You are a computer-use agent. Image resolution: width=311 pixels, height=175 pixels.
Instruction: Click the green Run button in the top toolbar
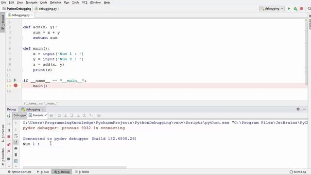[x=289, y=9]
